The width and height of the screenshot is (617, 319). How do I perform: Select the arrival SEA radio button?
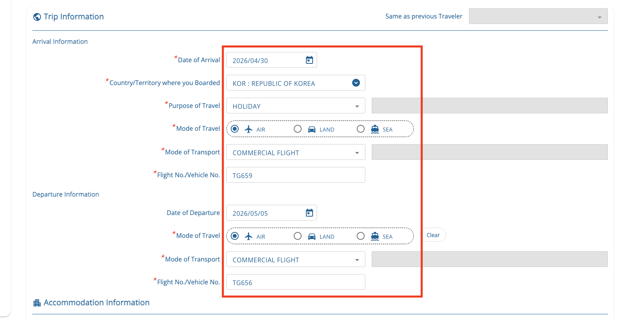click(361, 129)
